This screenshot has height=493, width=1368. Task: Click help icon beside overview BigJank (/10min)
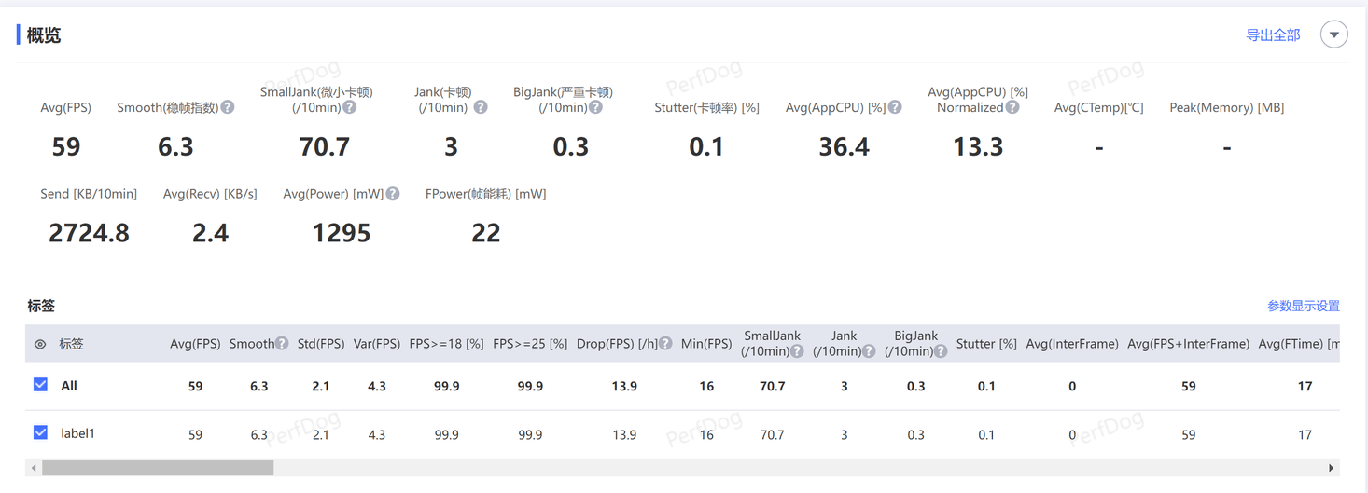click(595, 108)
